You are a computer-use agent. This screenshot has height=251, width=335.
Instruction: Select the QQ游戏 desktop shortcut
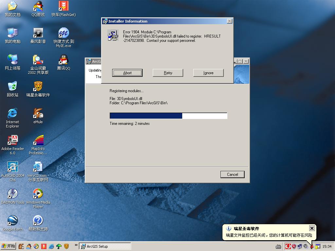[x=38, y=9]
